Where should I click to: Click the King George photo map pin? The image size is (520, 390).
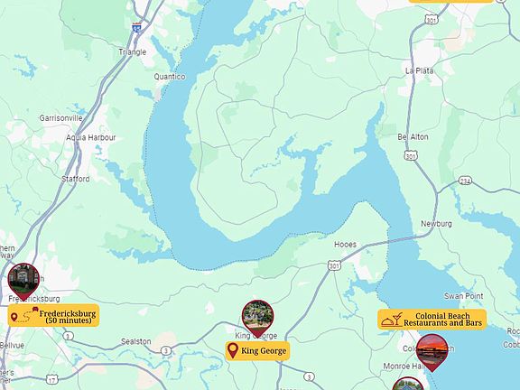pyautogui.click(x=257, y=319)
